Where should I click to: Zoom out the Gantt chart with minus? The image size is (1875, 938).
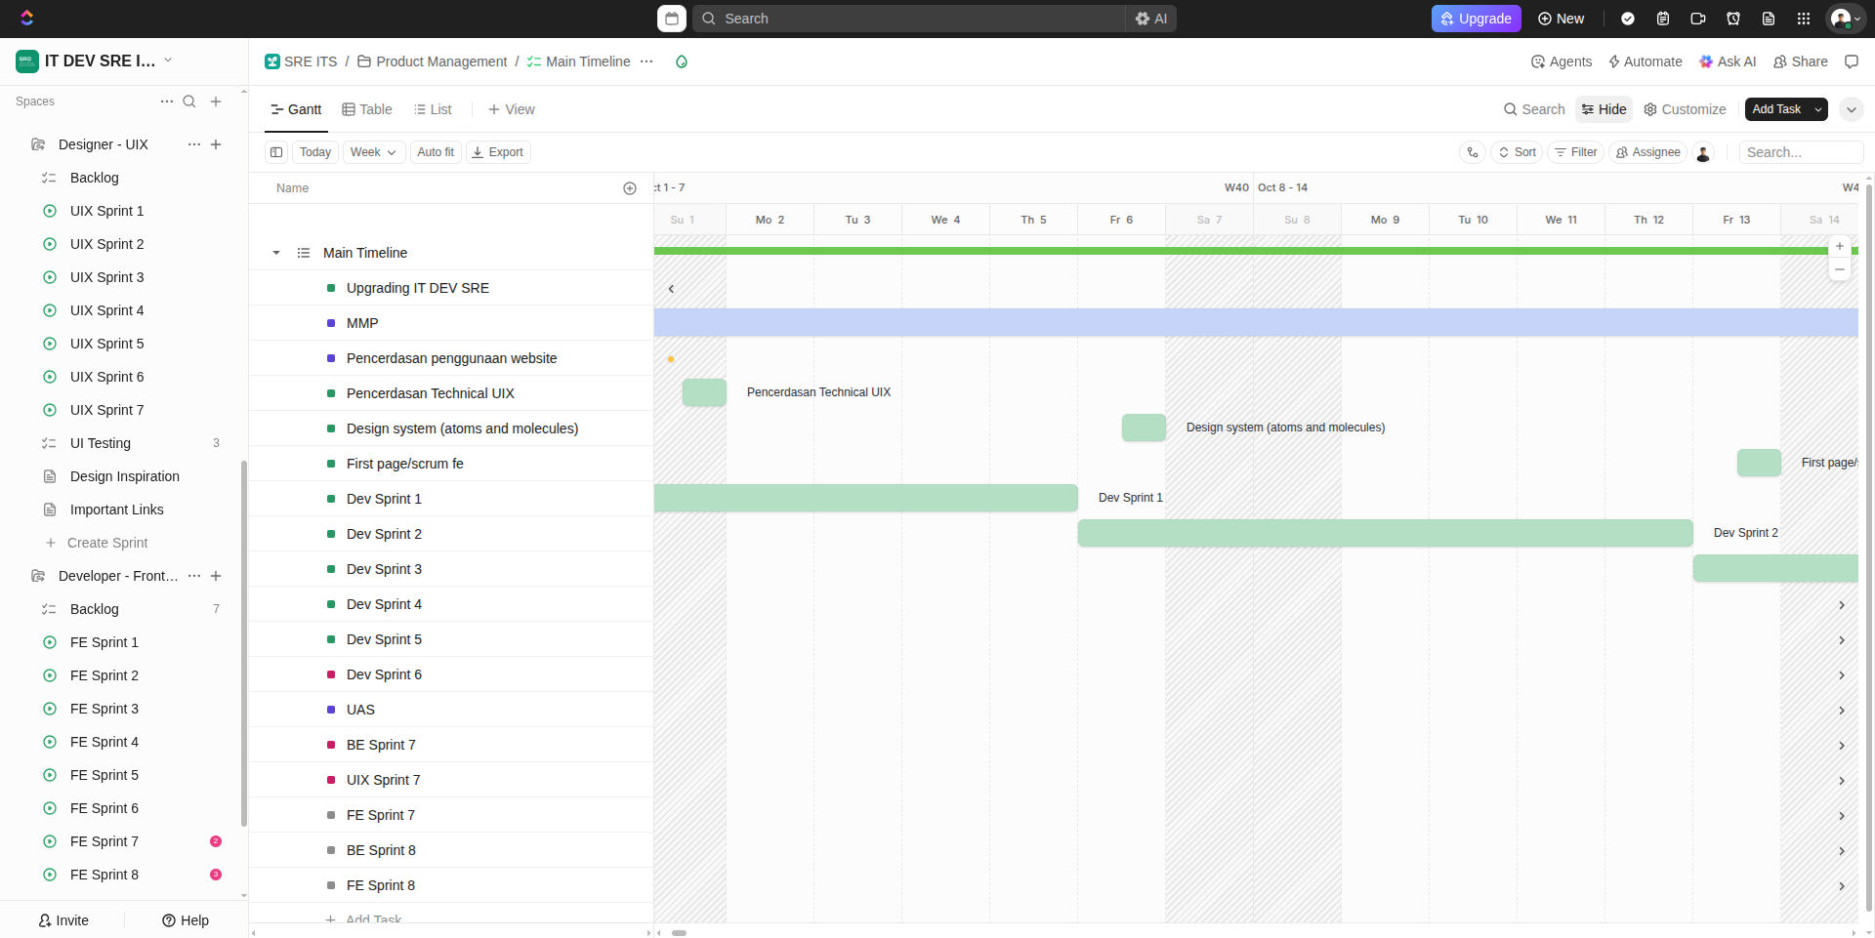pos(1840,269)
